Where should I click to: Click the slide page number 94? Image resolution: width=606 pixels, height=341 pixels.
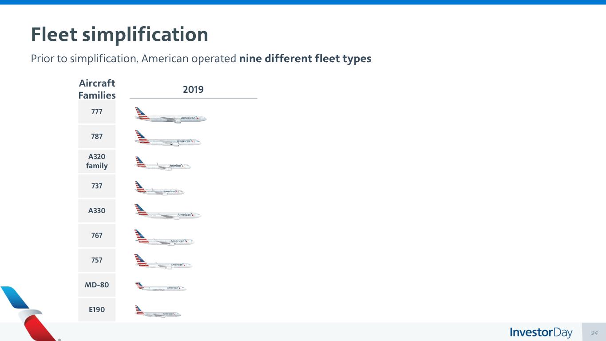click(594, 333)
